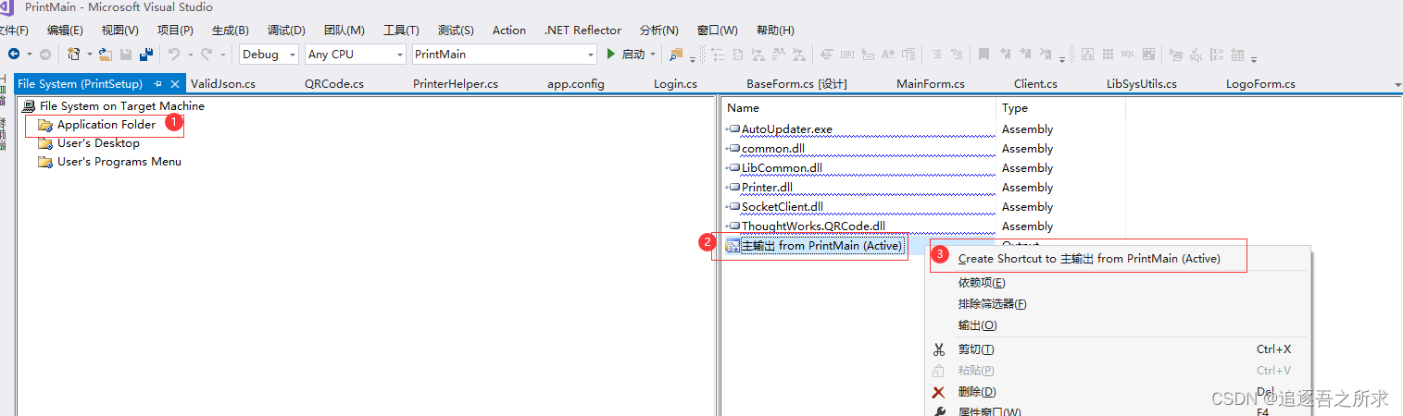Click the pin icon on File System tab
This screenshot has width=1403, height=416.
point(158,84)
